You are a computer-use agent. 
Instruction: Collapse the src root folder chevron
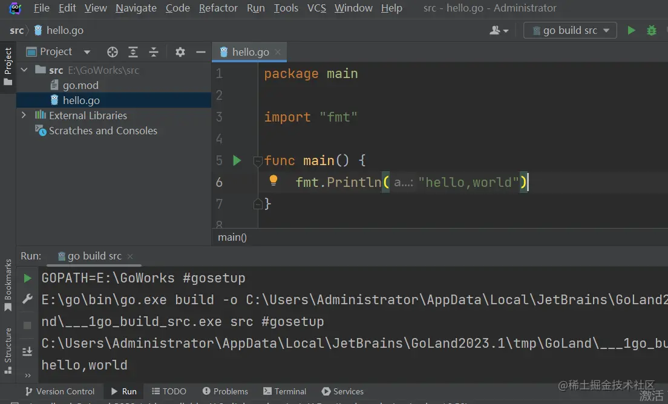[x=24, y=70]
